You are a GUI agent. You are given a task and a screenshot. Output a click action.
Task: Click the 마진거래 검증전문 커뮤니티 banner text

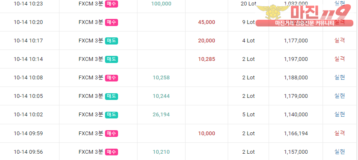tap(304, 23)
